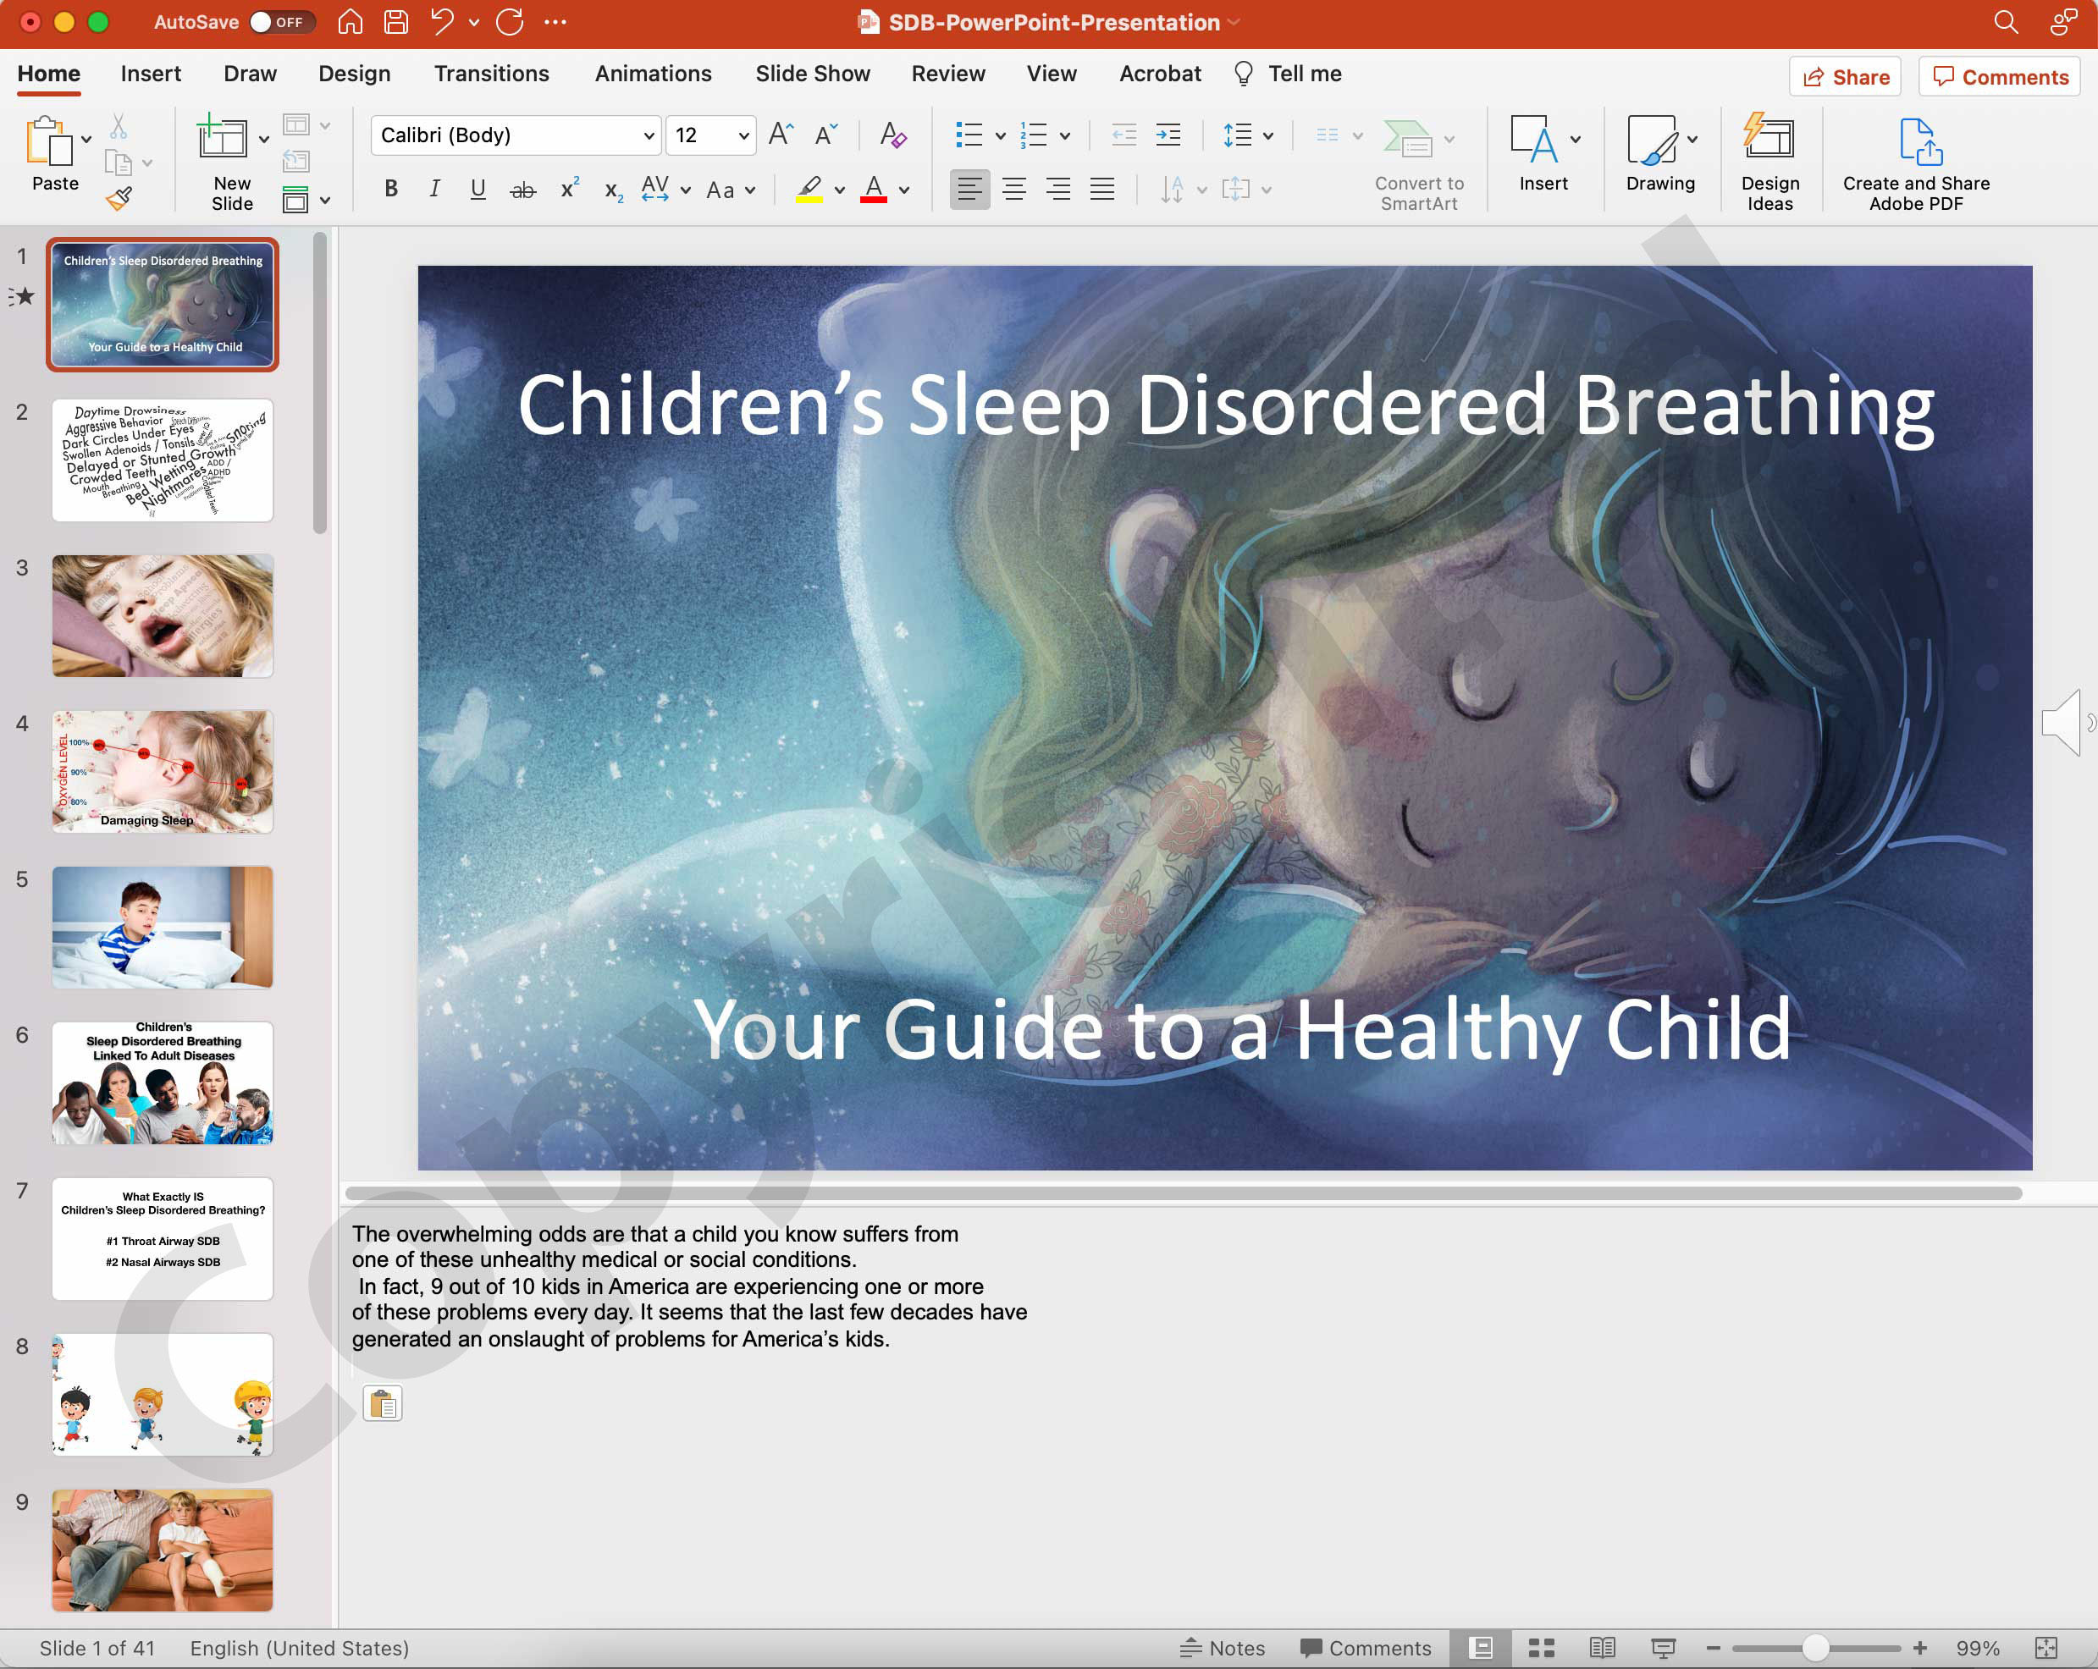Viewport: 2098px width, 1669px height.
Task: Open the Undo history dropdown arrow
Action: (474, 22)
